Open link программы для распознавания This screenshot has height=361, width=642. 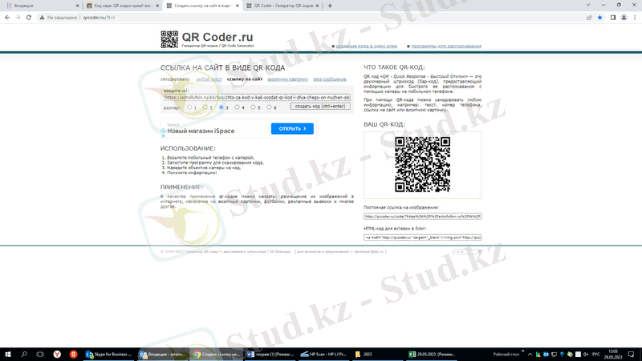pos(446,46)
